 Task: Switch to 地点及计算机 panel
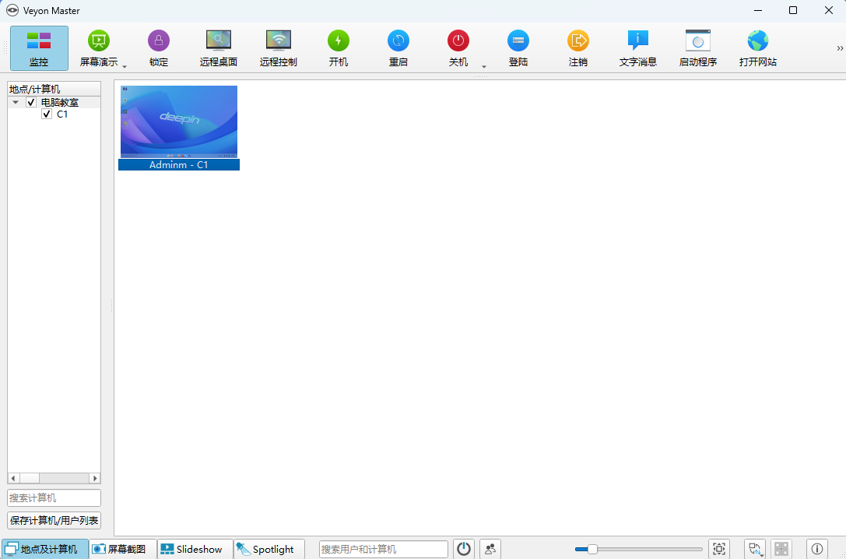point(45,550)
